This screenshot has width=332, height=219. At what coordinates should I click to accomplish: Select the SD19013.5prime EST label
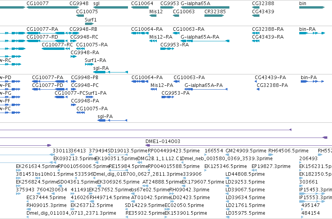click(128, 151)
